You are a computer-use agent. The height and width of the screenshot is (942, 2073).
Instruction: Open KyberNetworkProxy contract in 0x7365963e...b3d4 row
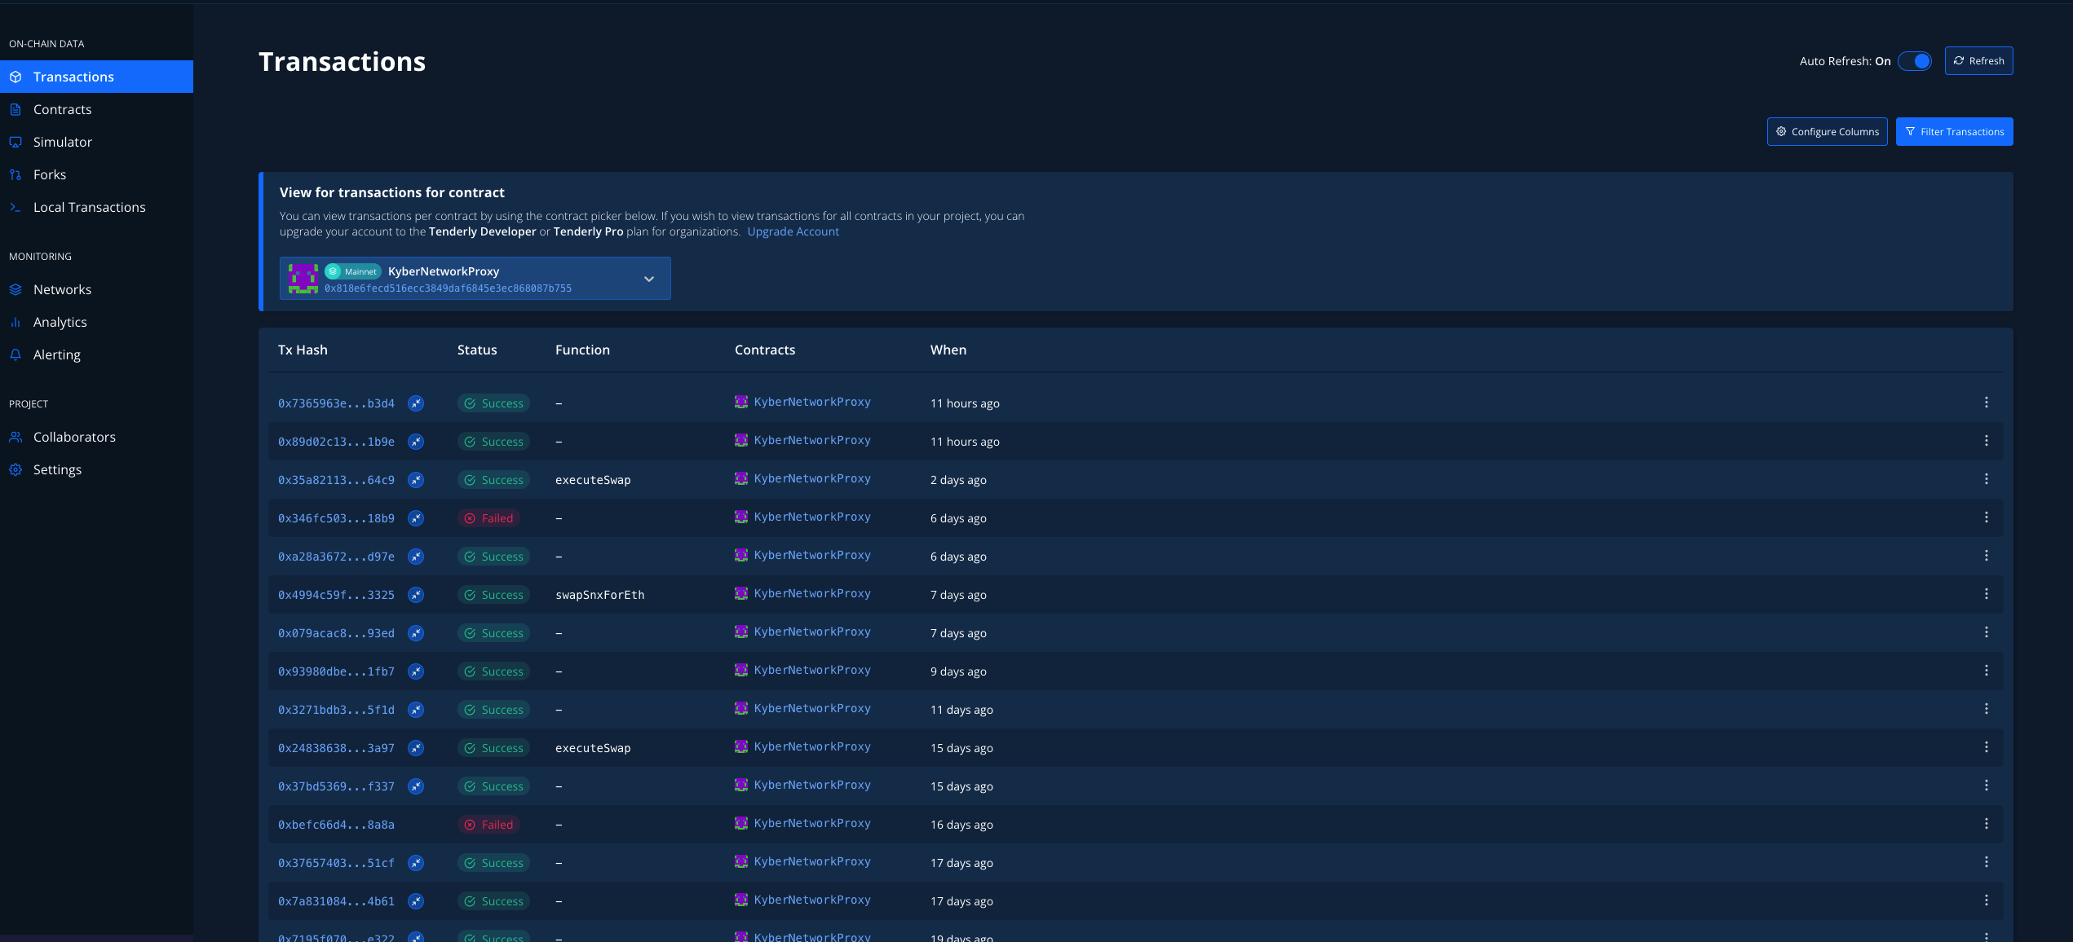(x=803, y=402)
